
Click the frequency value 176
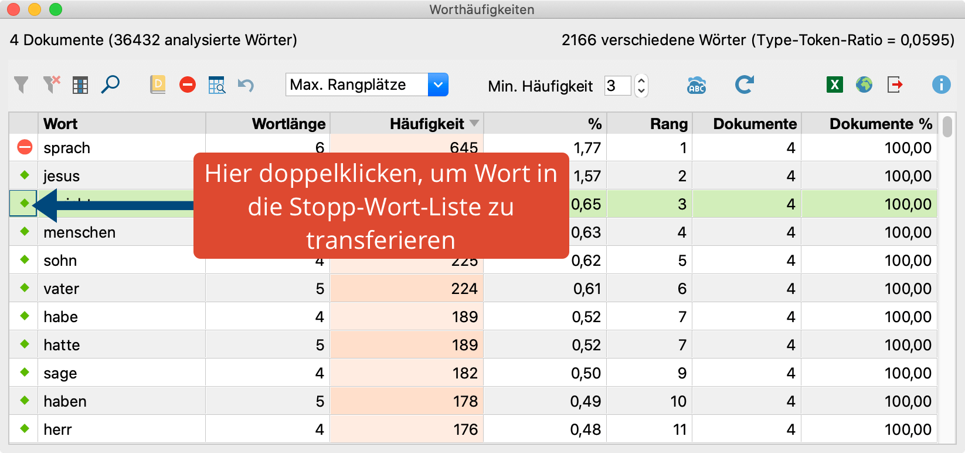pyautogui.click(x=465, y=430)
